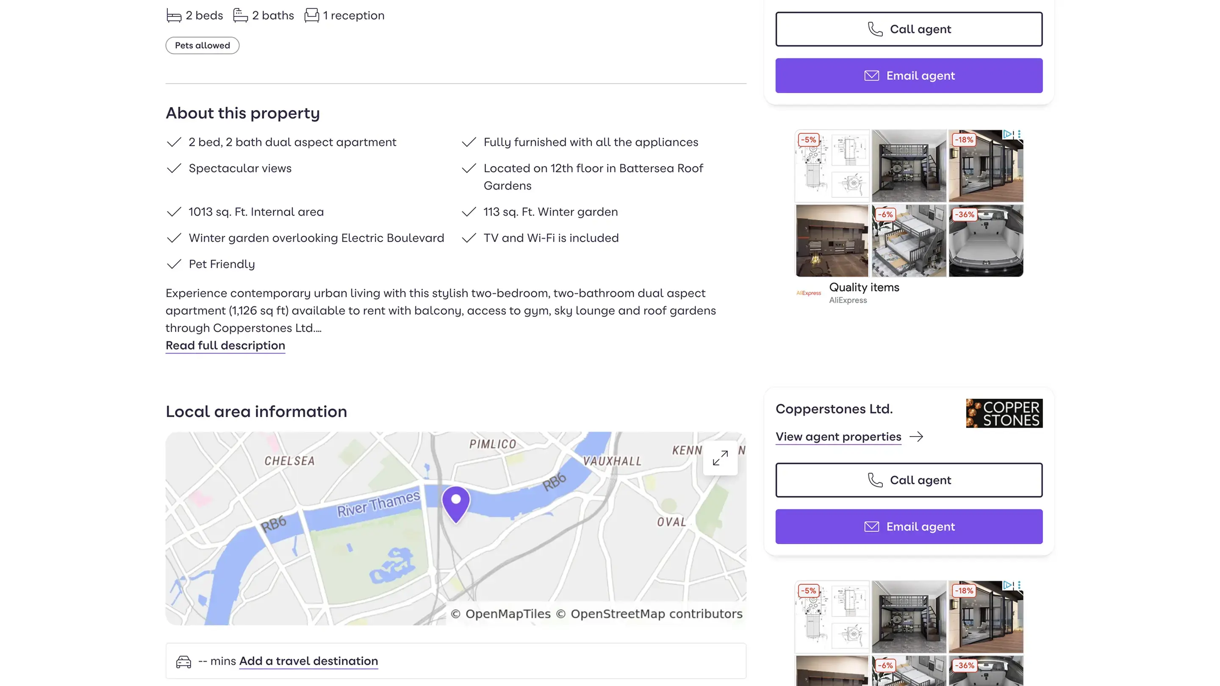Click Add a travel destination link
Screen dimensions: 1220x686
tap(308, 661)
